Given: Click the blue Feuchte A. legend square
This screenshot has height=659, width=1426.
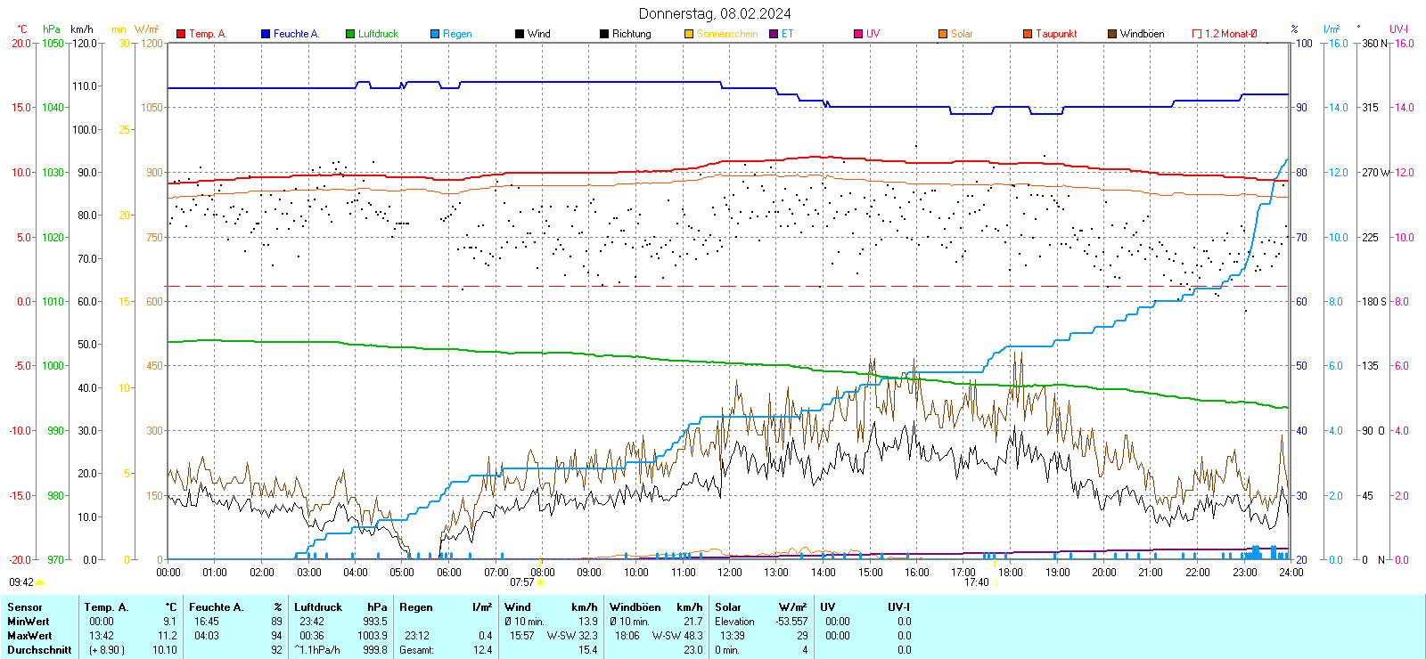Looking at the screenshot, I should click(266, 34).
